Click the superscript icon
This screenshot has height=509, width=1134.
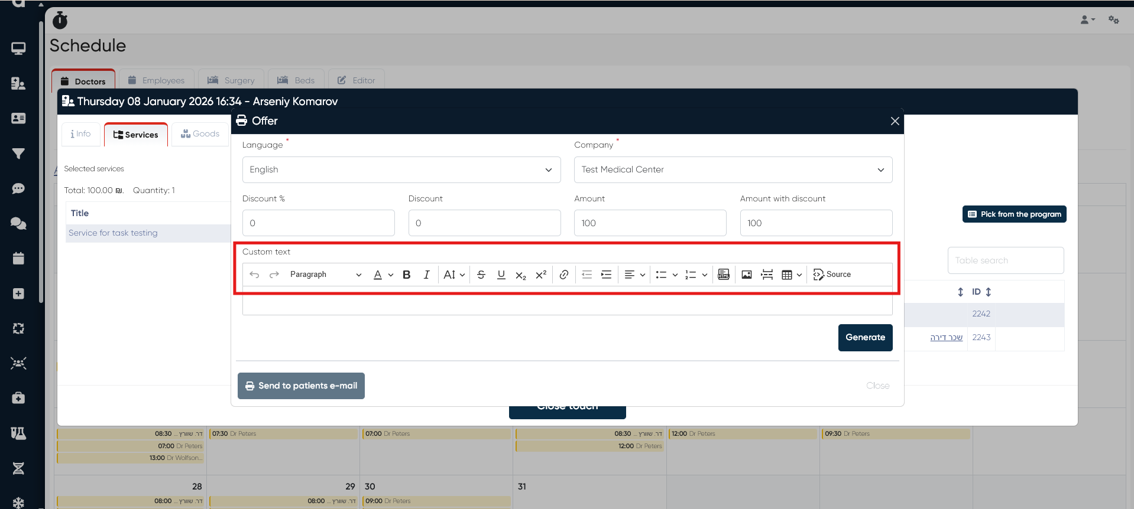pyautogui.click(x=540, y=275)
